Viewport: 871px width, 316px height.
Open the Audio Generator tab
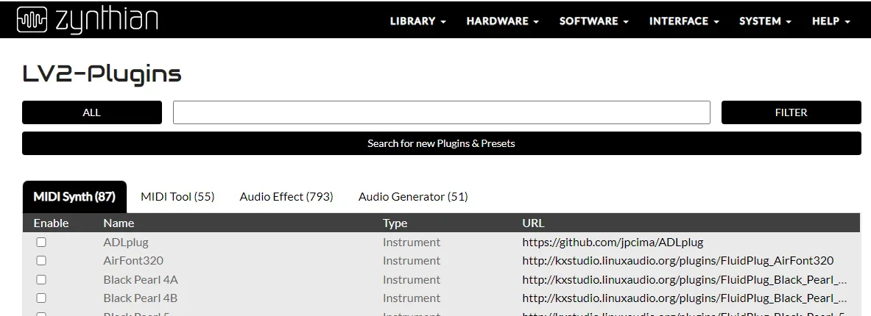(413, 197)
